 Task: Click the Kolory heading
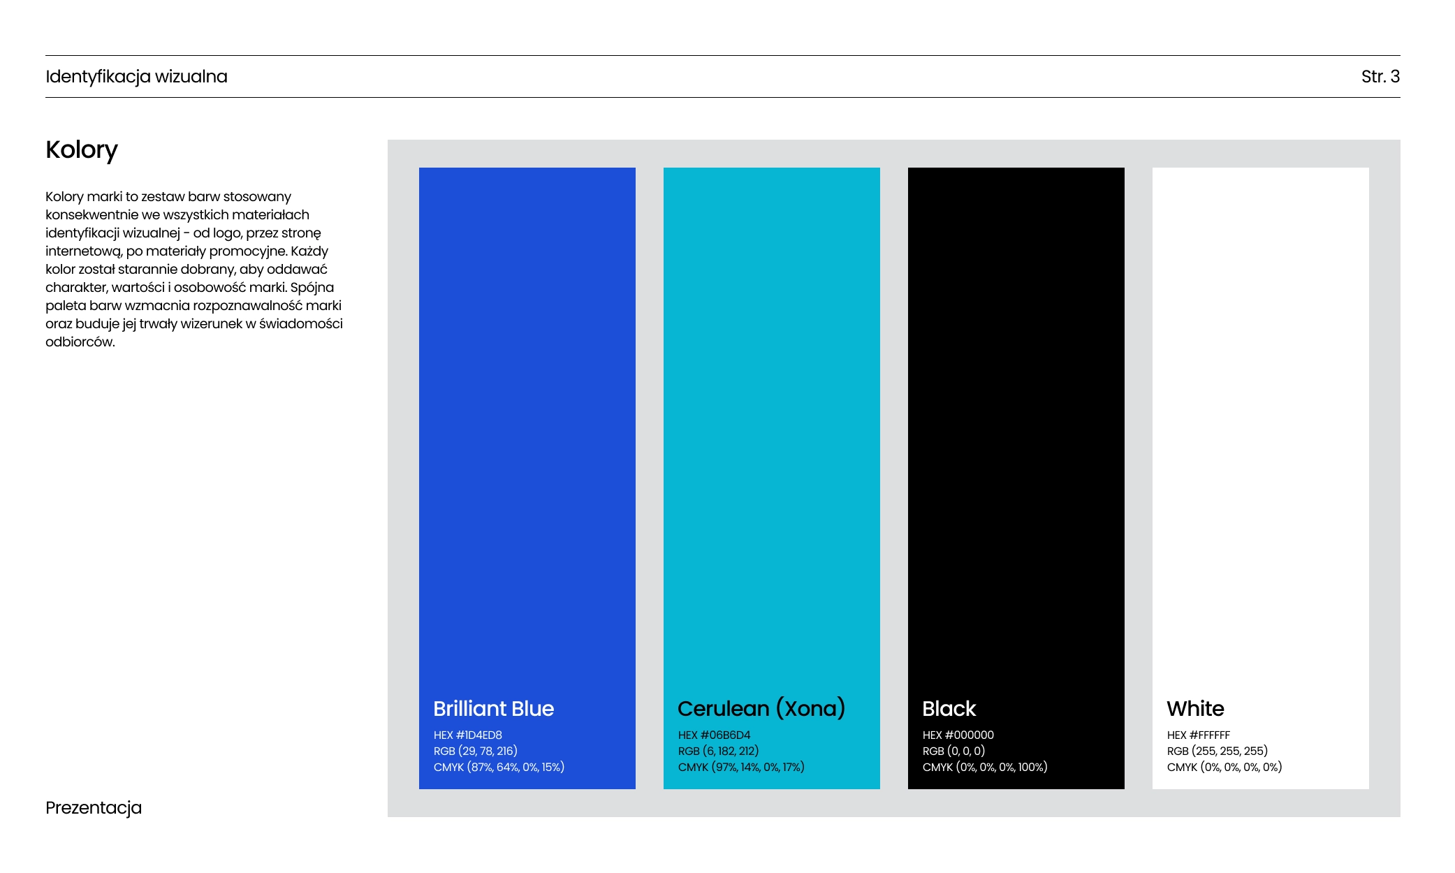[x=82, y=150]
